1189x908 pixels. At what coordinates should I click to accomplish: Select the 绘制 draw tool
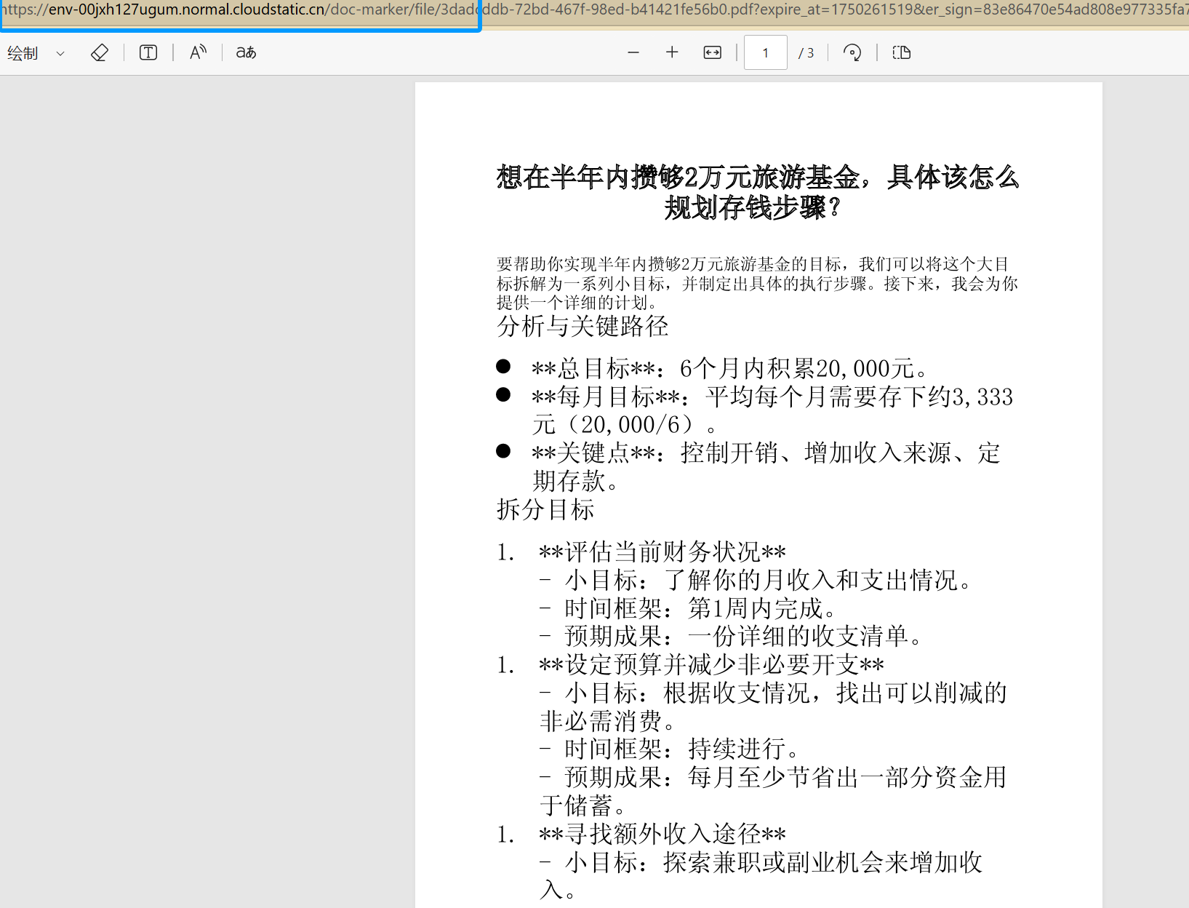(x=23, y=53)
